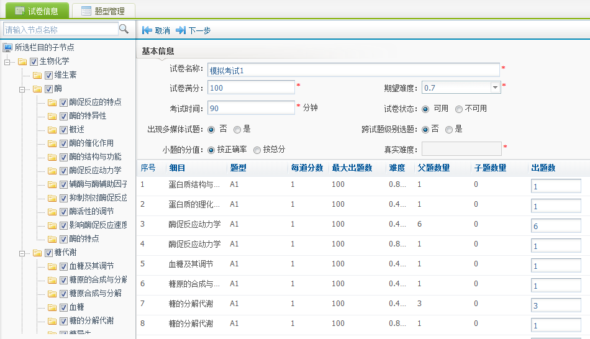590x339 pixels.
Task: Click the 试卷名称 input field
Action: tap(353, 70)
